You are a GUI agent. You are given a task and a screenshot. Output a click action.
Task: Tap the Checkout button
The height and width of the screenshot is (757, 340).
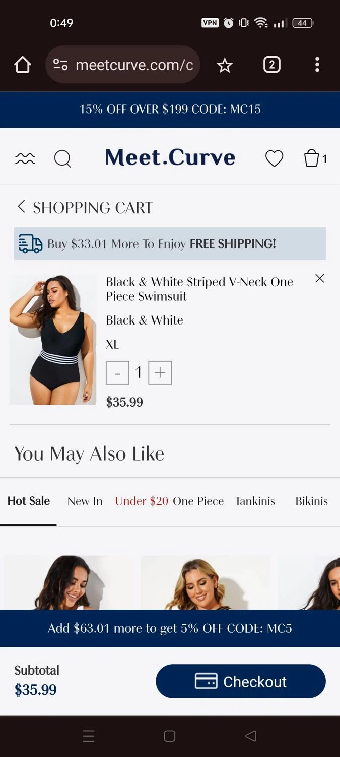(241, 681)
